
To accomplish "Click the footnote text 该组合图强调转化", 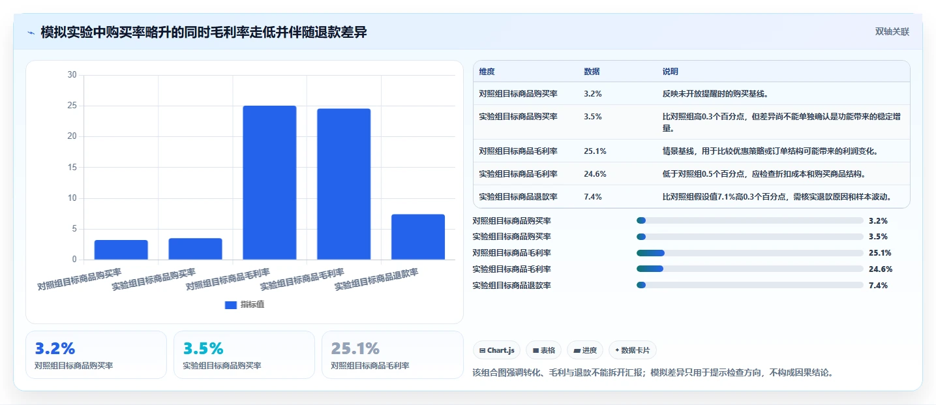I will pyautogui.click(x=653, y=372).
